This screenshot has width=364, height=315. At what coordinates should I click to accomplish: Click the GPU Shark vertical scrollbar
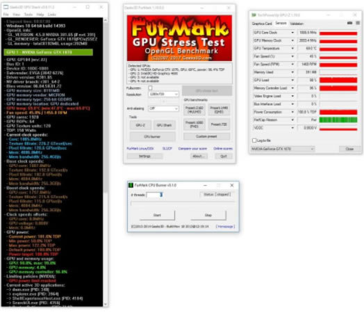pyautogui.click(x=106, y=162)
